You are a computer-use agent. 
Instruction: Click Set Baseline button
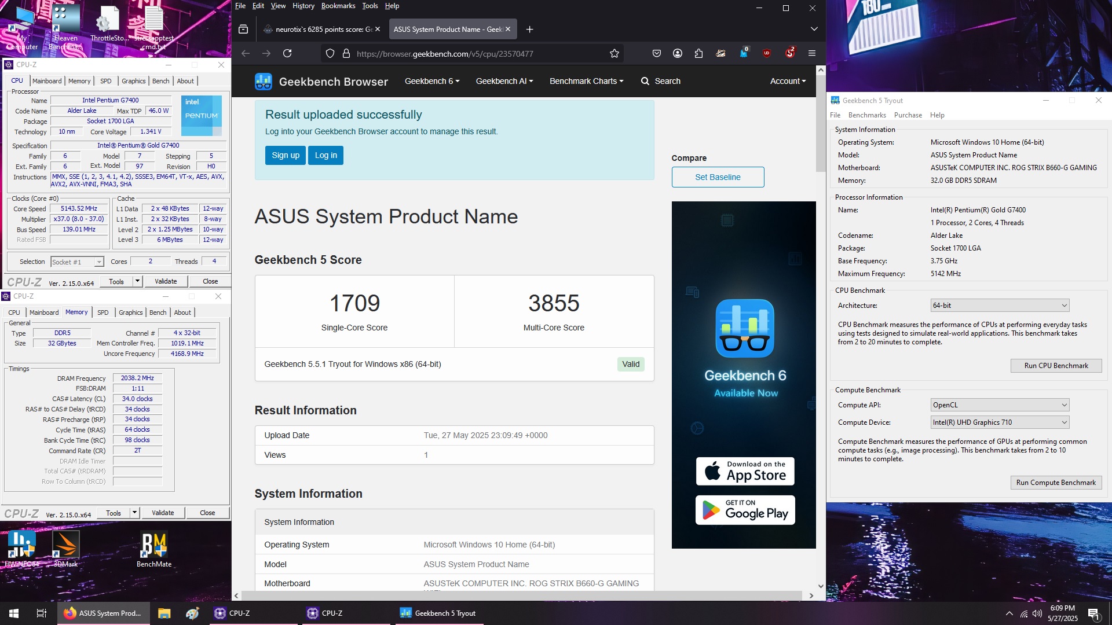(718, 177)
